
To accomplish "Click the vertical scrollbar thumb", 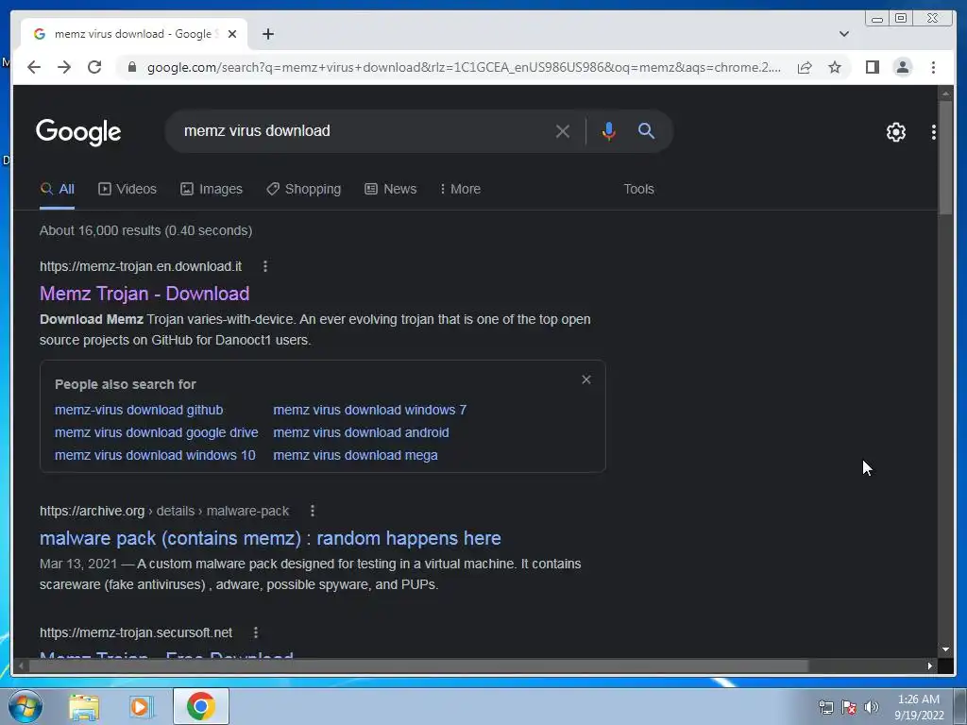I will pos(945,158).
